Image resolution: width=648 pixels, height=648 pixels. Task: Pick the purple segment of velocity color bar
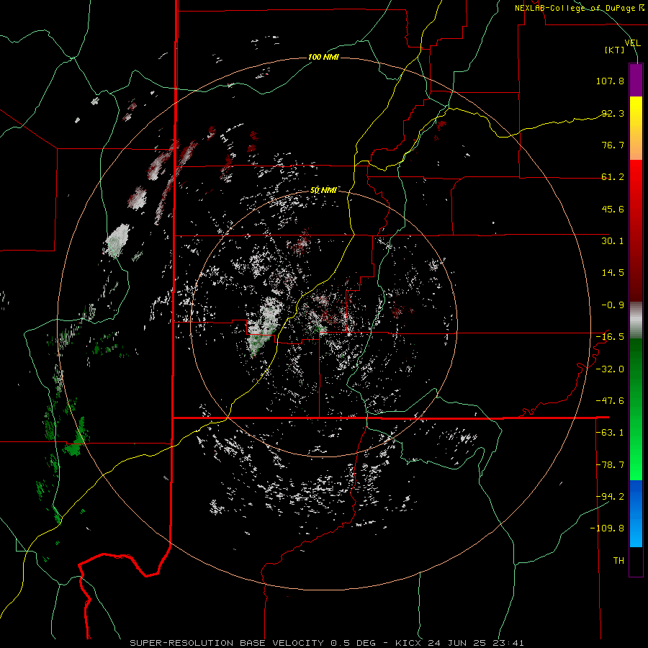[636, 80]
